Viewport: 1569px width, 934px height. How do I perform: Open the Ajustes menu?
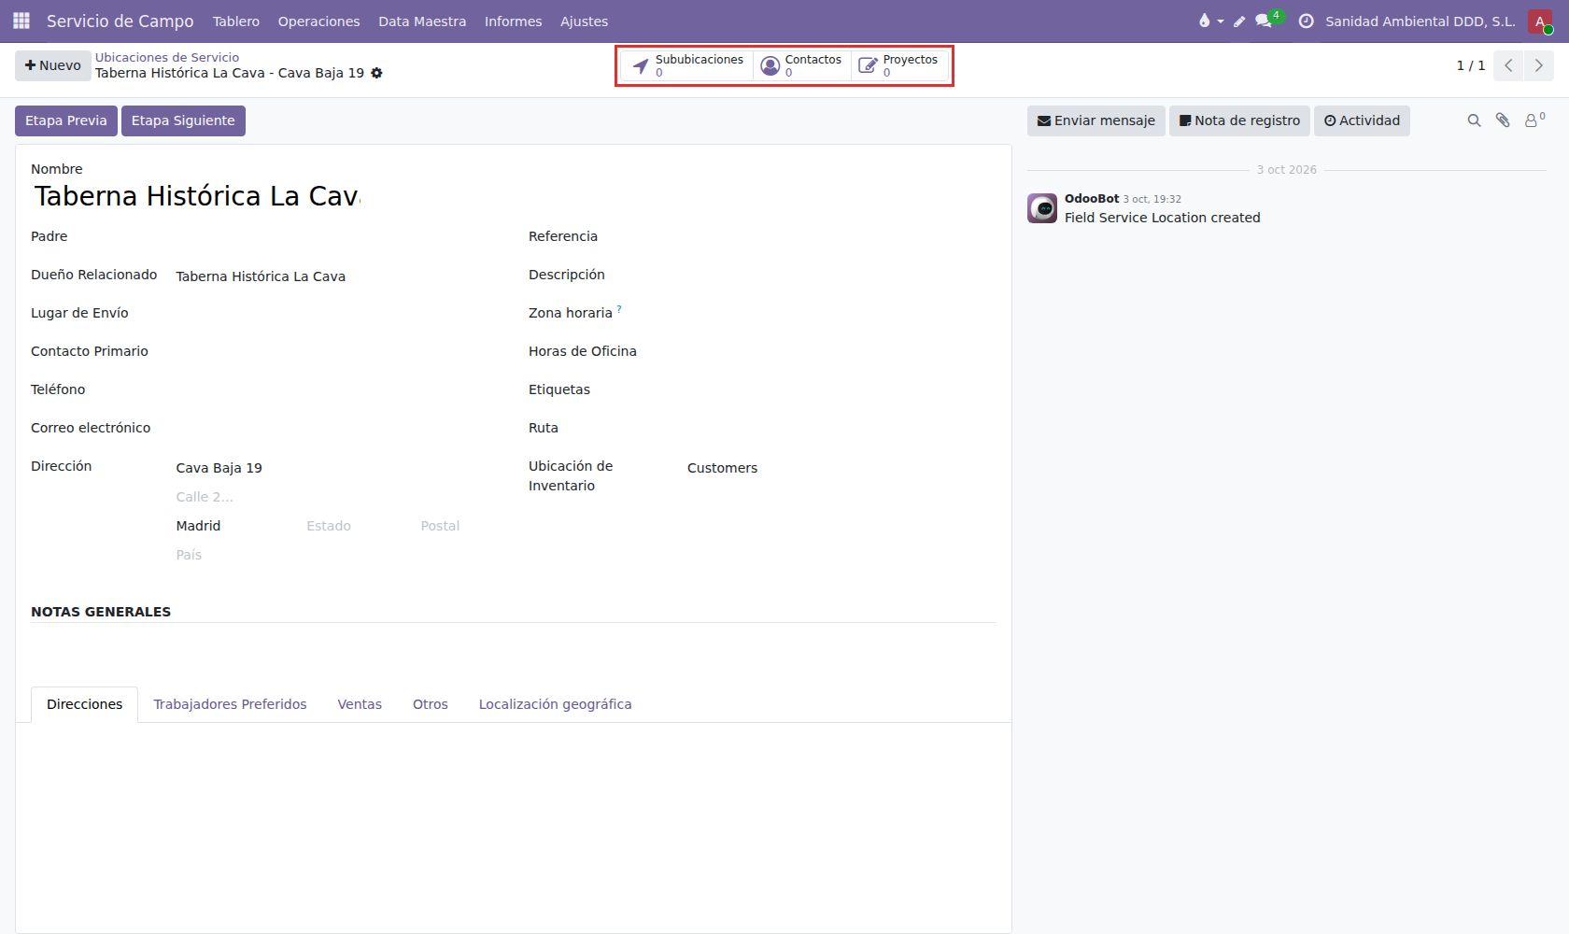(584, 21)
